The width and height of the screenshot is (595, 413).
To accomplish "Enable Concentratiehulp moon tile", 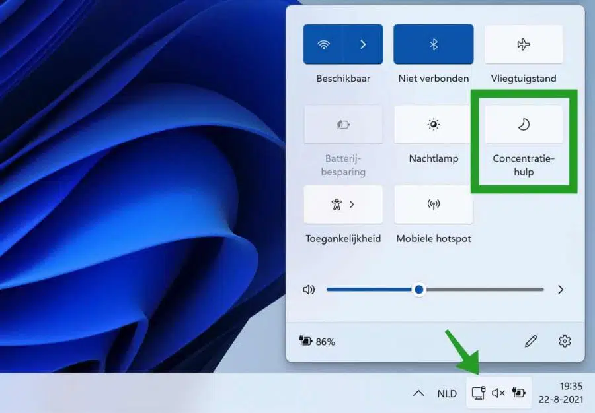I will (524, 124).
